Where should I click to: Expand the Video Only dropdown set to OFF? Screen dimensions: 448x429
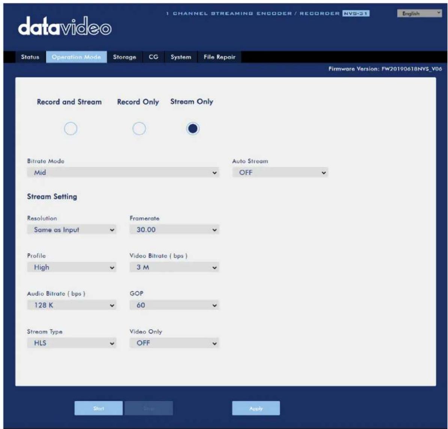pyautogui.click(x=174, y=343)
